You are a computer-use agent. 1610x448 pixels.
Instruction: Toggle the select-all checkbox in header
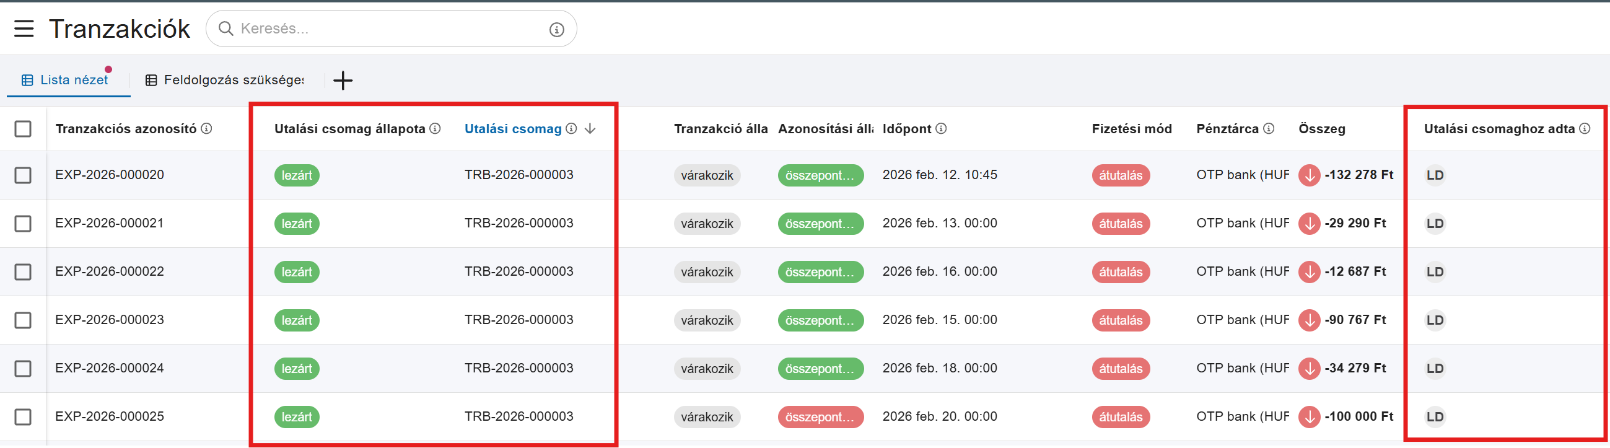coord(23,130)
